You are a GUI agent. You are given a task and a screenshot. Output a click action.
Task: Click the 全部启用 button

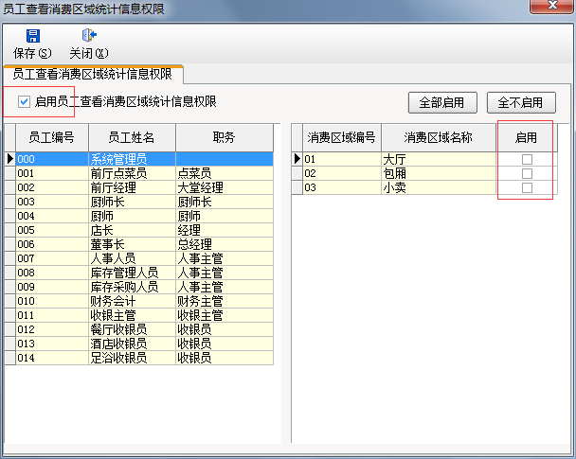click(442, 102)
